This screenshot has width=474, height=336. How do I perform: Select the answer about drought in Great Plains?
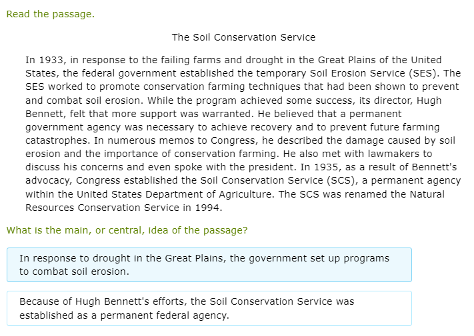coord(209,265)
